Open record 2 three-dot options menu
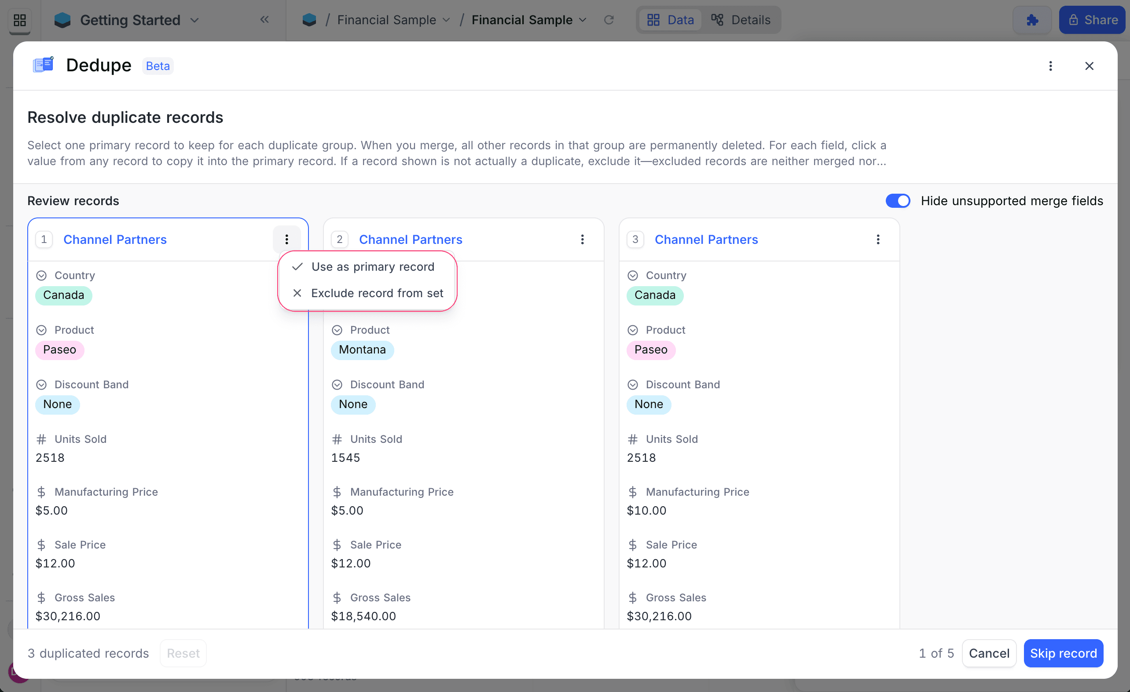This screenshot has height=692, width=1130. point(582,239)
